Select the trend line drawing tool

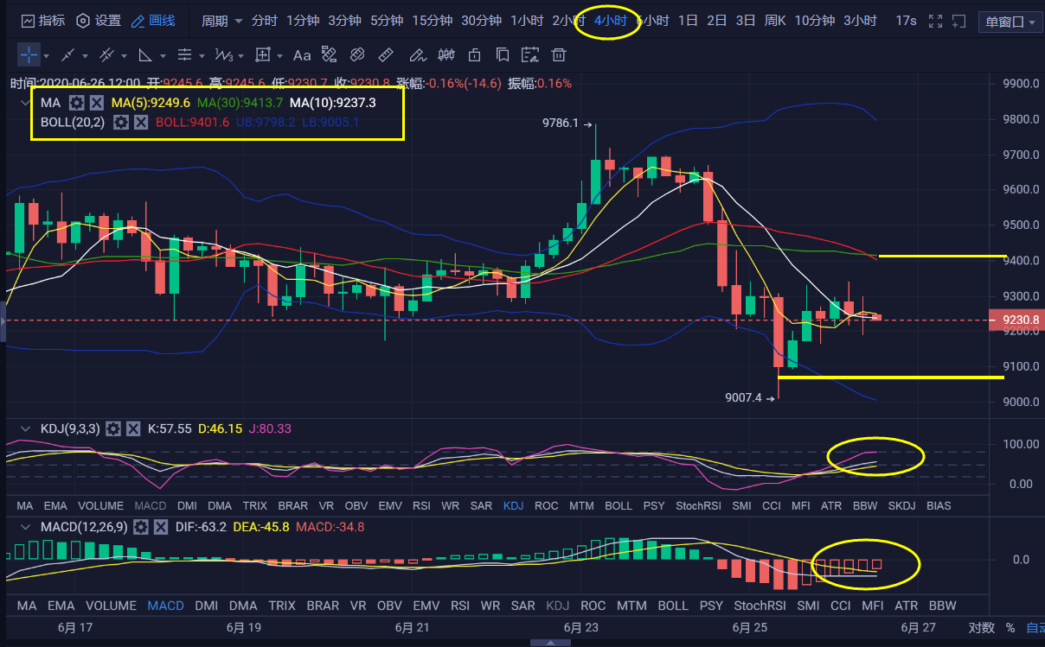click(67, 55)
